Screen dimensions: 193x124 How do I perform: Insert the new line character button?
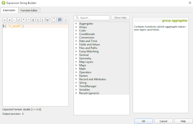tap(47, 20)
